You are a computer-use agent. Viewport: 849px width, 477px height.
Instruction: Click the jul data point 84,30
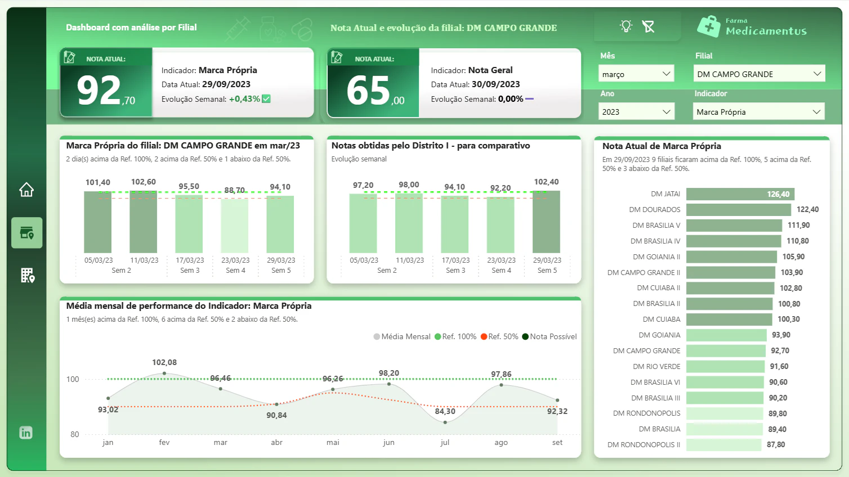445,422
